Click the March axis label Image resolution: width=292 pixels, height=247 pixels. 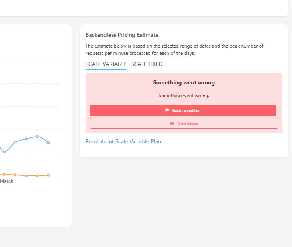[x=7, y=181]
